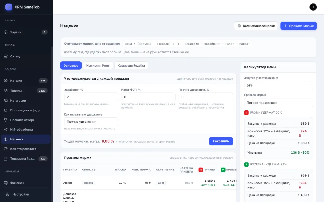Open Поставщики и фиды page

tap(26, 110)
